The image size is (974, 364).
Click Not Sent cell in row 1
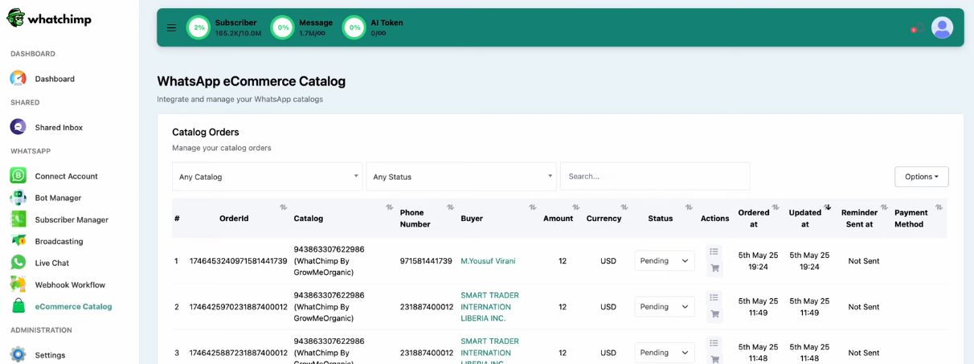pos(864,261)
